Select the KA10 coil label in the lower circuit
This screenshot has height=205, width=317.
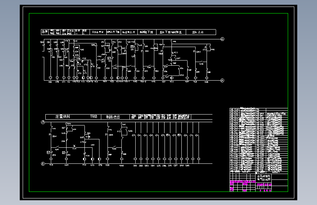point(121,166)
